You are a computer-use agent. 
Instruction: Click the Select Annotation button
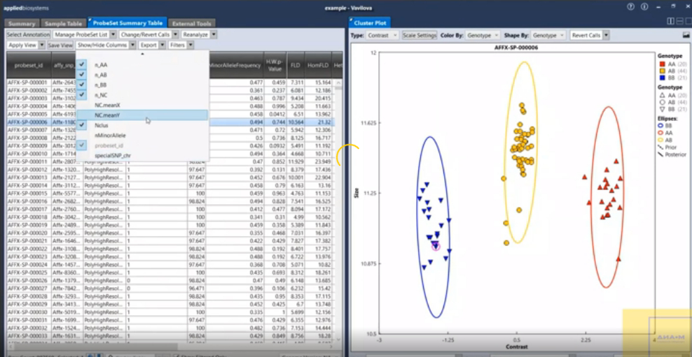[28, 34]
